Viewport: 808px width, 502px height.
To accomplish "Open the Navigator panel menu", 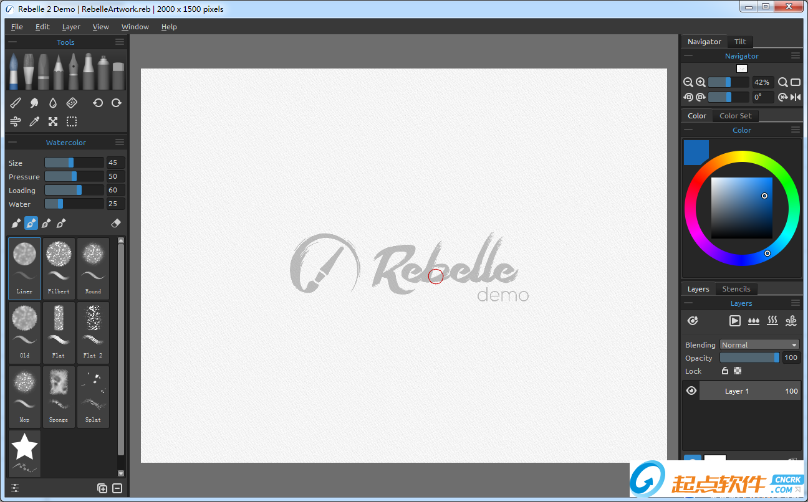I will pos(796,55).
